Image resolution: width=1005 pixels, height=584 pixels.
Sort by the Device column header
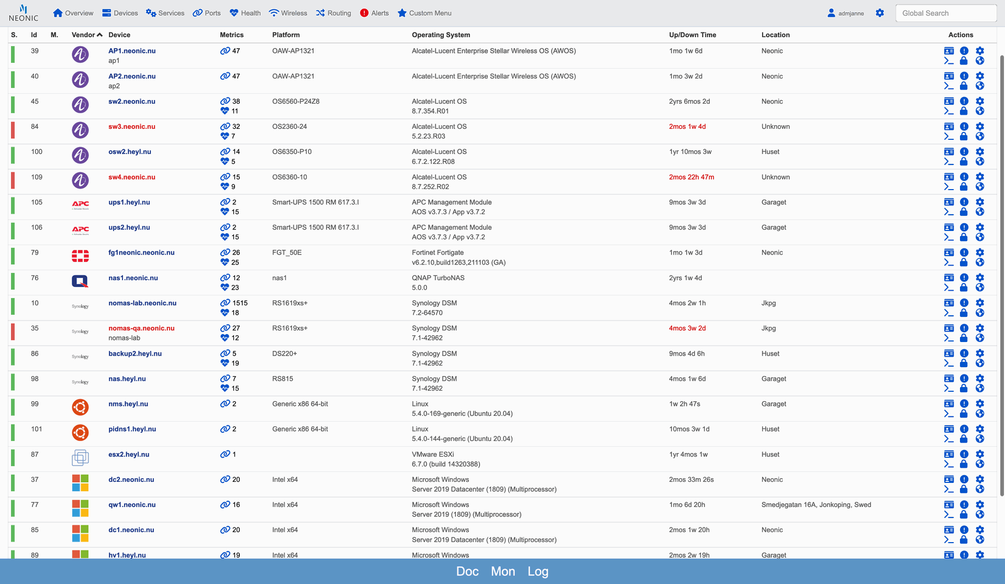(119, 35)
